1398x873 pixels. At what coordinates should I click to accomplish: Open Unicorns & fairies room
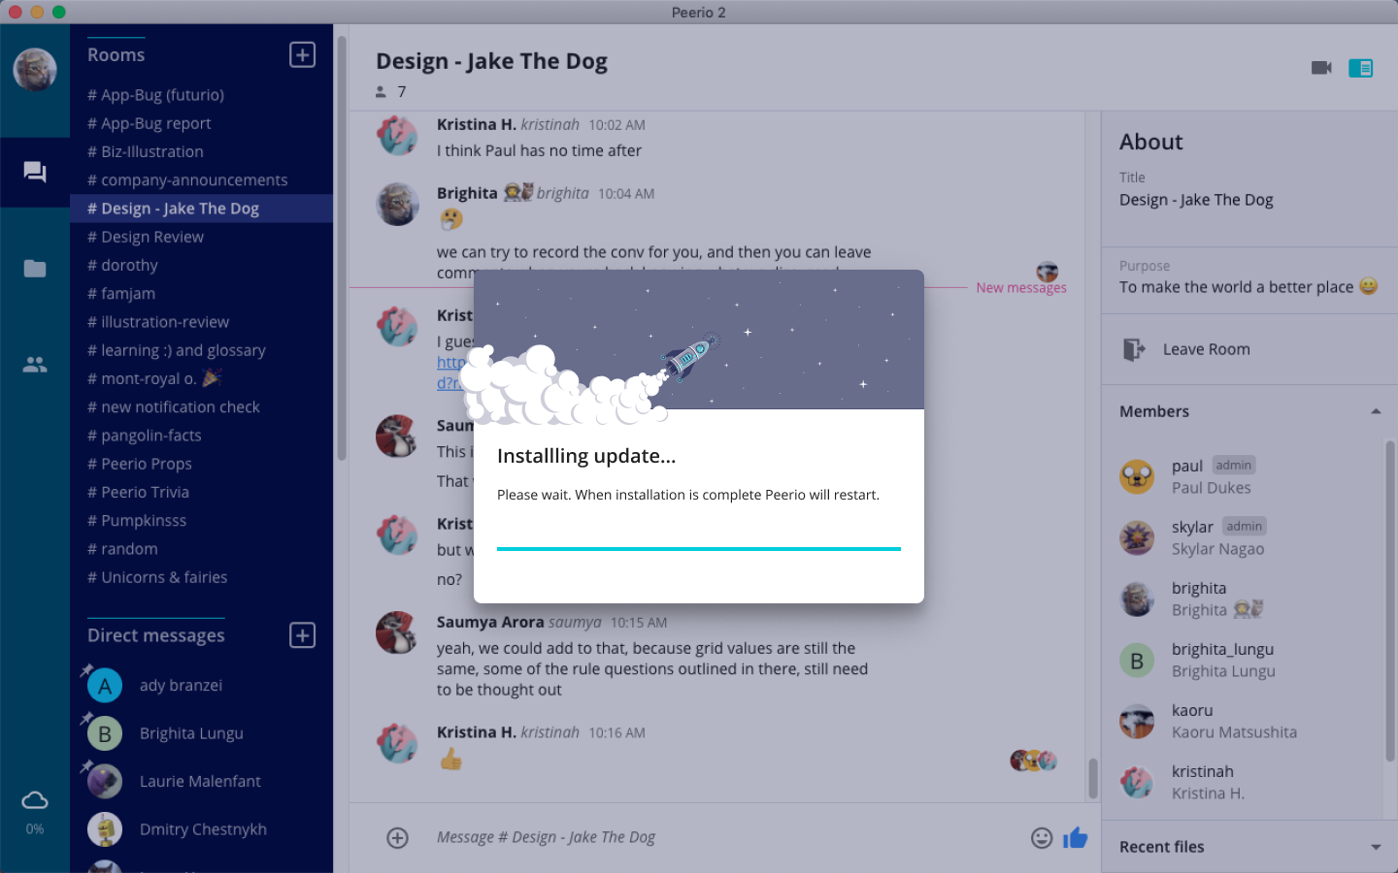(x=202, y=577)
